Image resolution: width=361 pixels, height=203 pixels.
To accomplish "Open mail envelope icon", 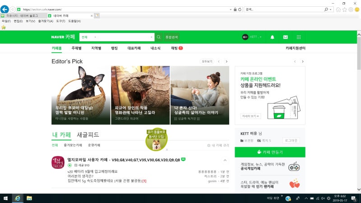I will pos(286,37).
